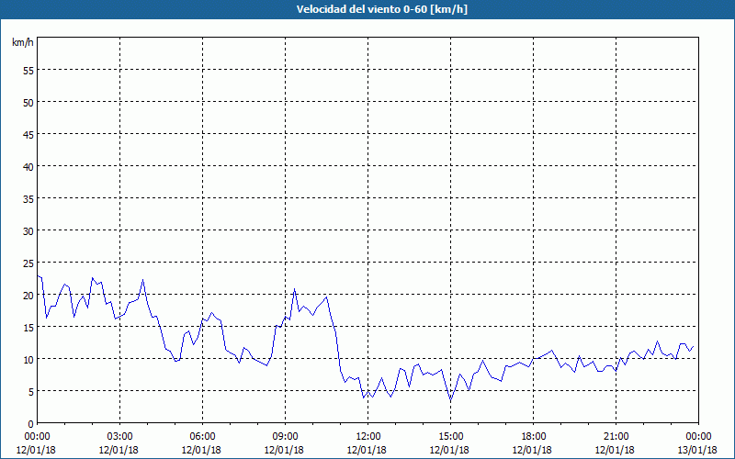Click the 21:00 time axis label
735x459 pixels.
click(616, 437)
